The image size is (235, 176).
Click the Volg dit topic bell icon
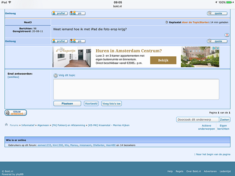pos(56,75)
